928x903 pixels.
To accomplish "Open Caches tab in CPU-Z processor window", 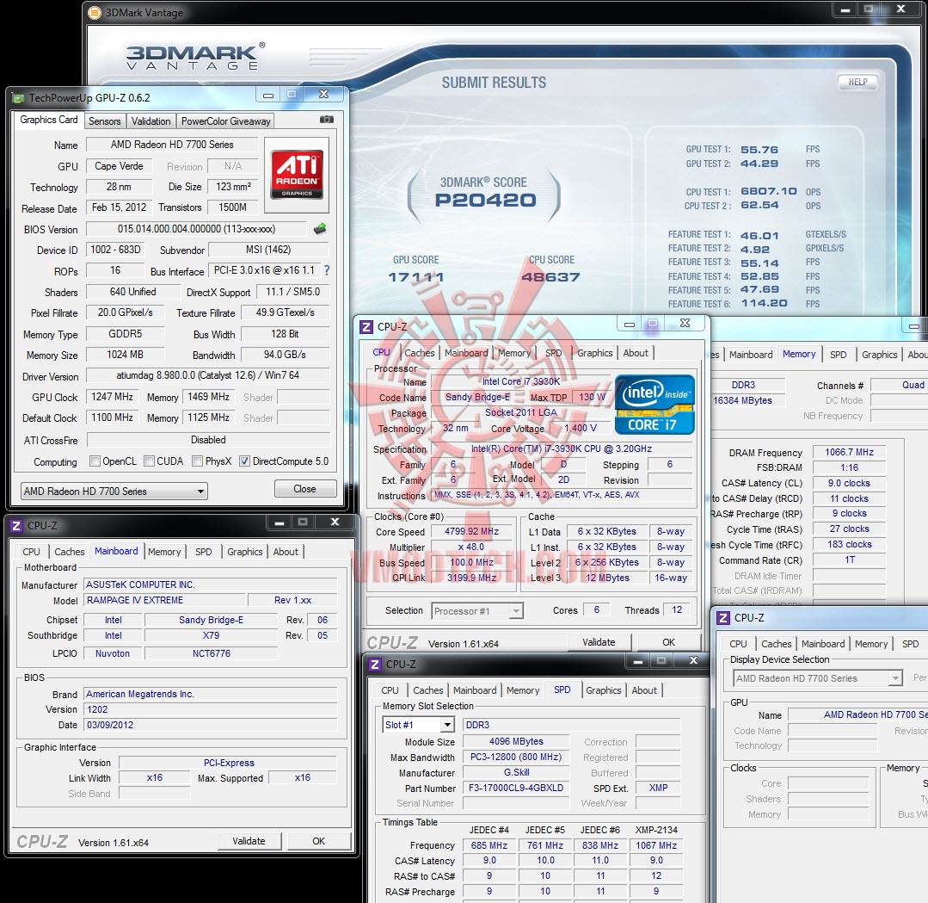I will [420, 353].
